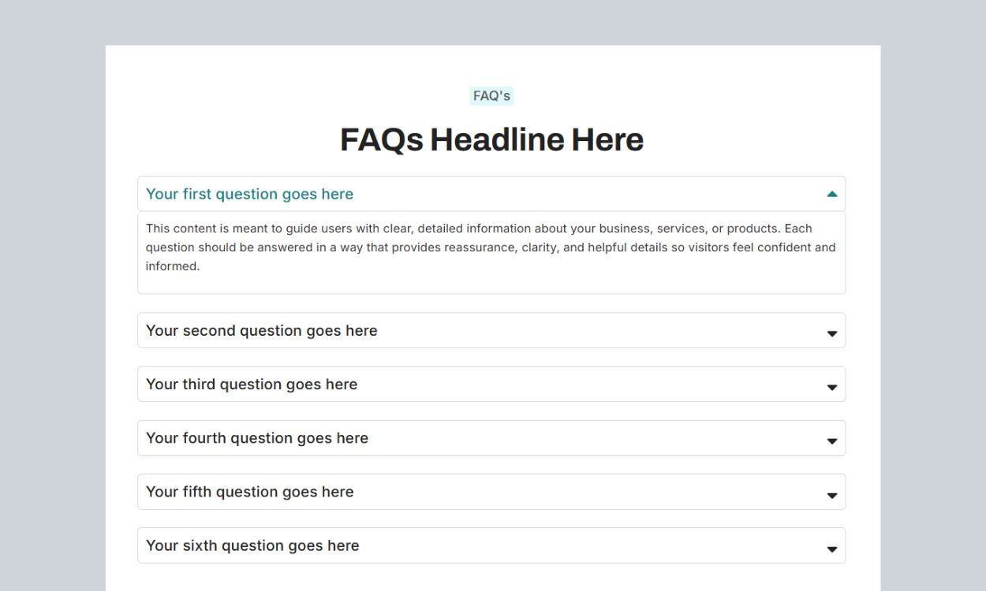Viewport: 986px width, 591px height.
Task: Toggle the 'Your first question goes here' title
Action: point(249,195)
